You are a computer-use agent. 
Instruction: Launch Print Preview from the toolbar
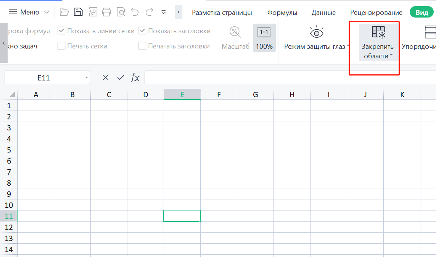click(121, 12)
